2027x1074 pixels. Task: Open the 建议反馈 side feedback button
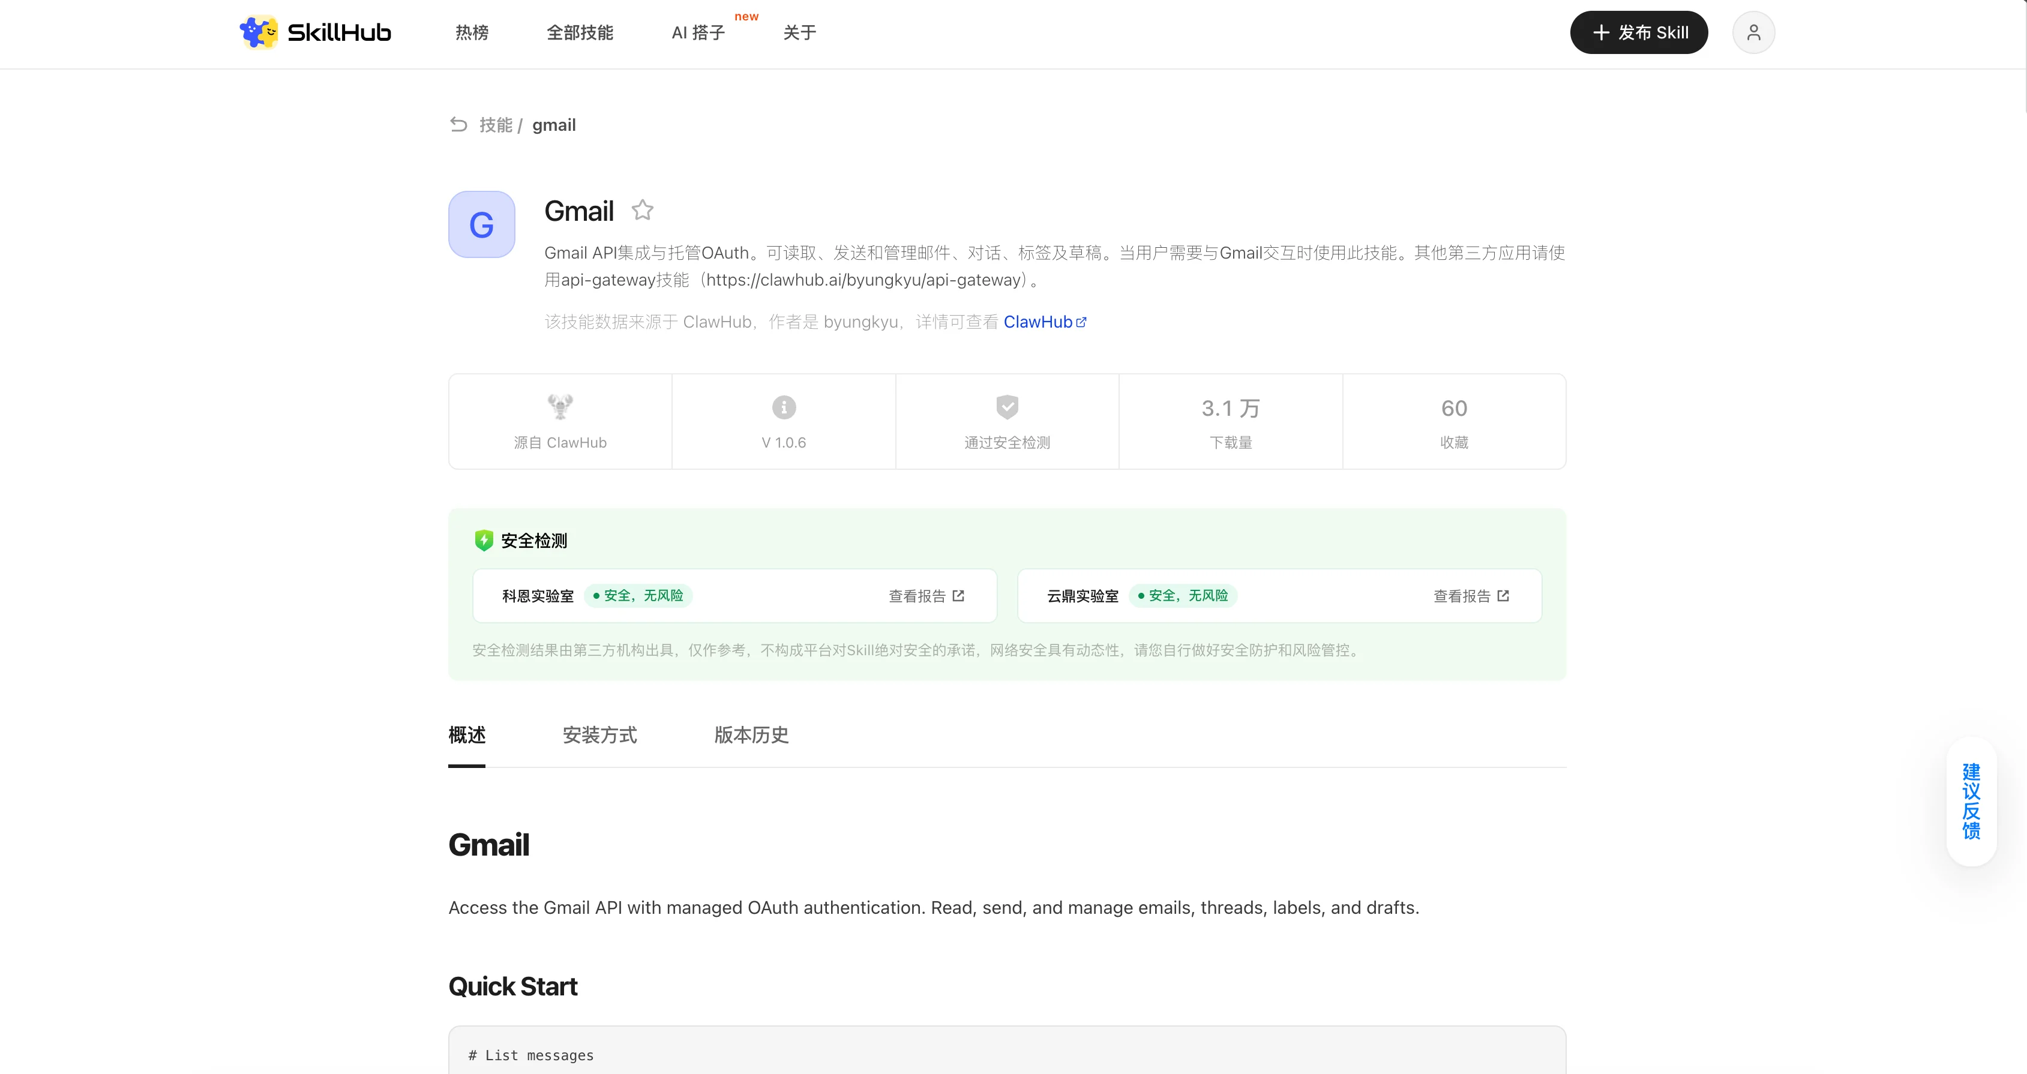tap(1971, 801)
